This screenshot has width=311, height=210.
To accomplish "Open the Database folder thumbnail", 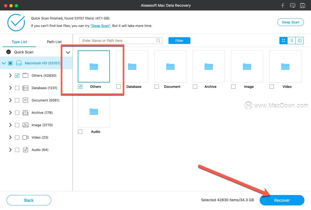I will point(132,66).
